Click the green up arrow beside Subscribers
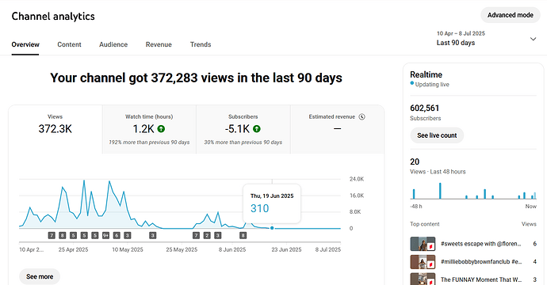 coord(257,129)
